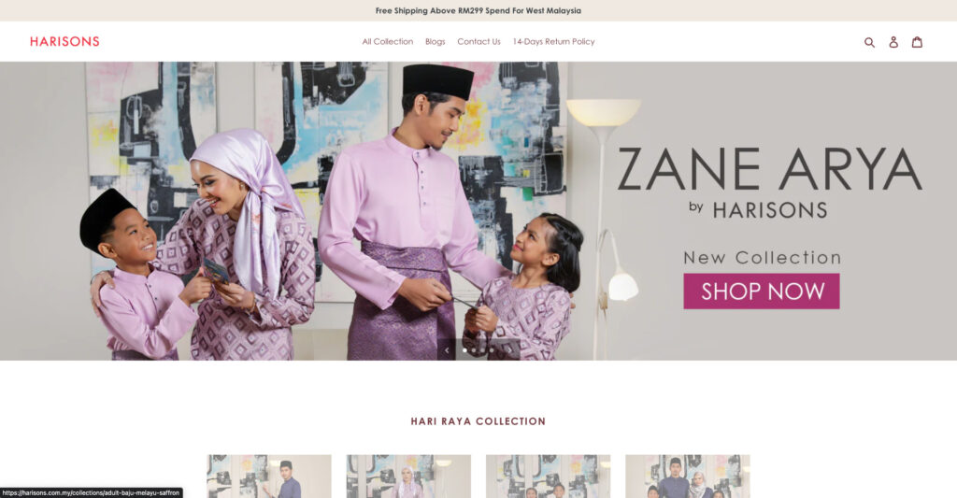Open the second Hari Raya collection thumbnail
Viewport: 957px width, 498px height.
409,476
